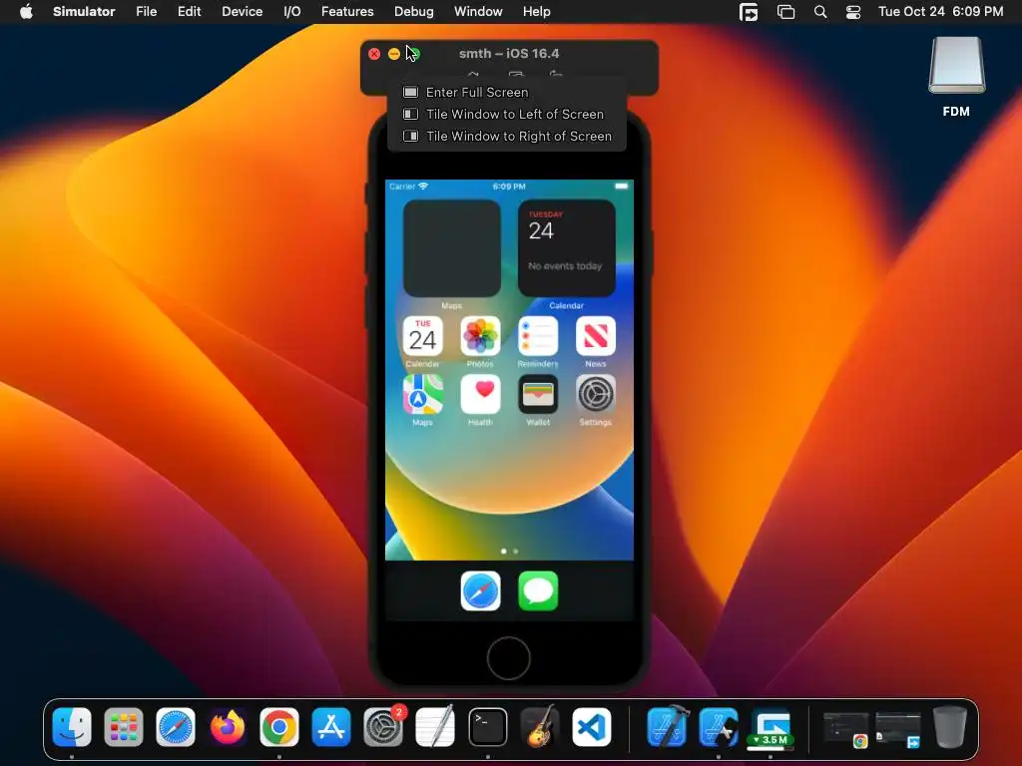Viewport: 1022px width, 766px height.
Task: Open the Reminders app on the simulator
Action: pyautogui.click(x=538, y=337)
